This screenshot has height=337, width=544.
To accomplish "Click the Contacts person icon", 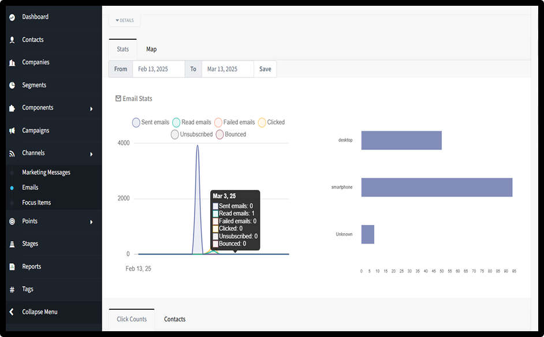I will point(12,40).
